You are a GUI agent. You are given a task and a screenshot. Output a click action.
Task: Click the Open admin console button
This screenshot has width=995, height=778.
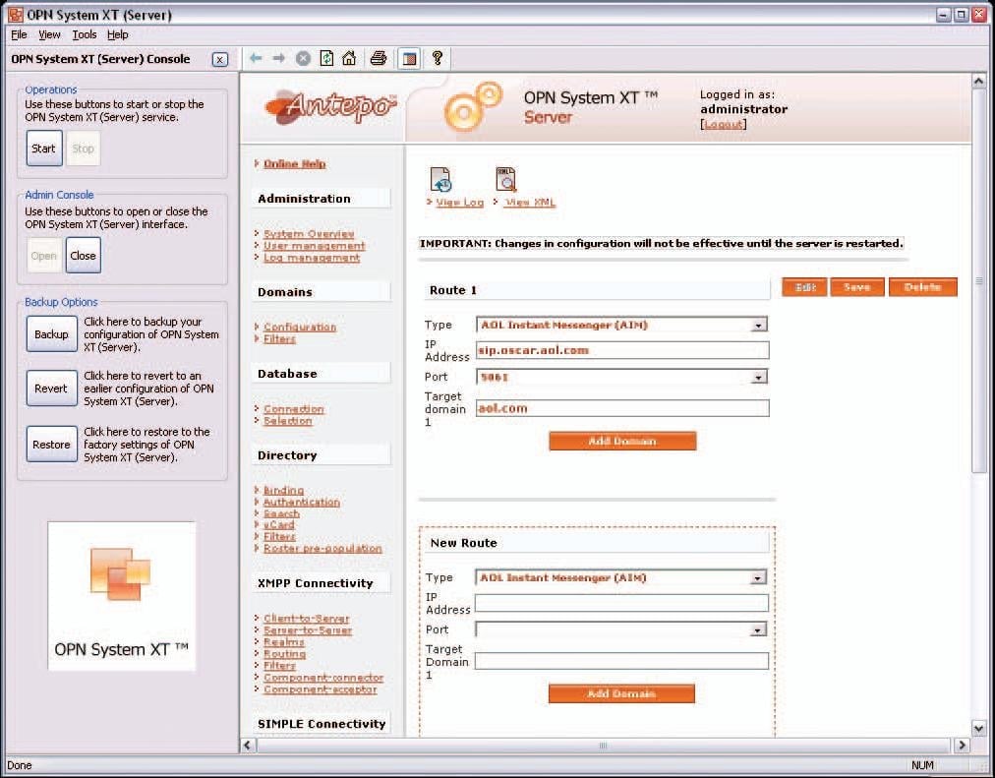pos(44,256)
